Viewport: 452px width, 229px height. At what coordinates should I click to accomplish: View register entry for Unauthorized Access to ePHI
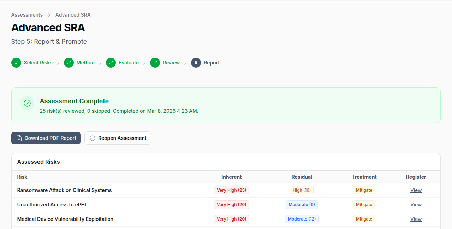416,204
